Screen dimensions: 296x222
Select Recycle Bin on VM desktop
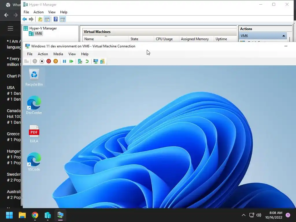click(34, 77)
